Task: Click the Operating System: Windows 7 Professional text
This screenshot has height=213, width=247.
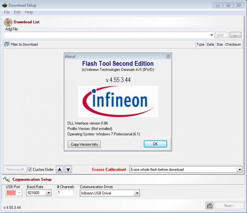Action: coord(104,134)
